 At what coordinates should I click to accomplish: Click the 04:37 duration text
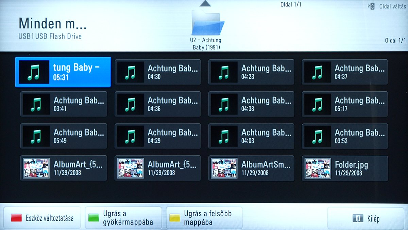click(x=341, y=77)
